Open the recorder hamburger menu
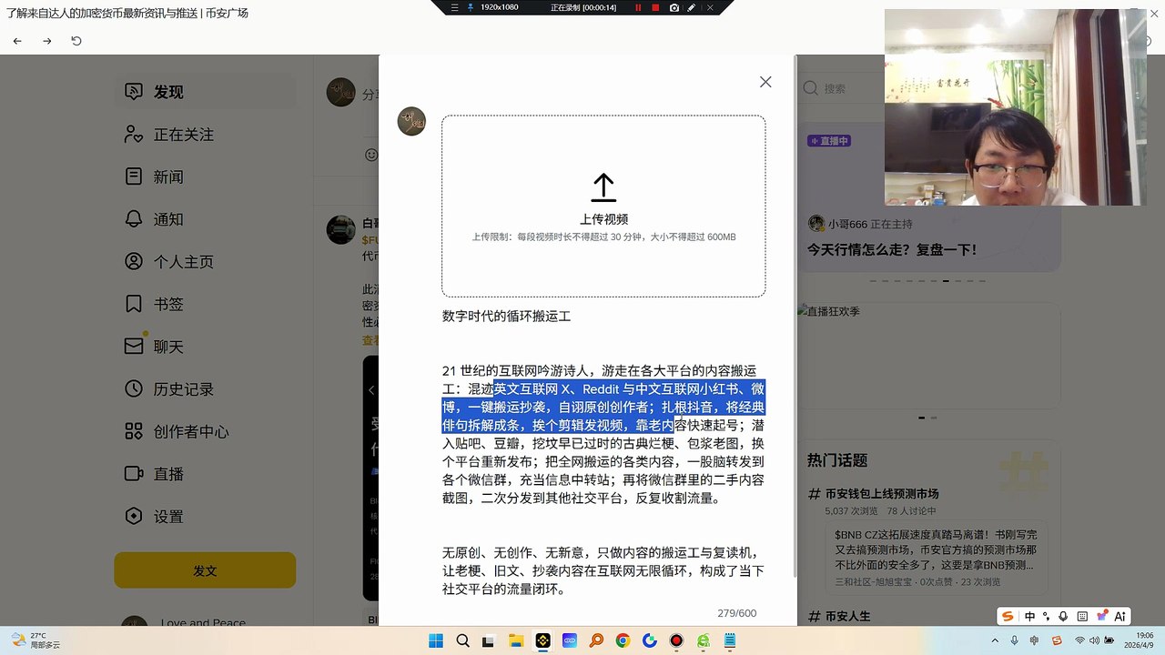Screen dimensions: 1165x655 454,7
